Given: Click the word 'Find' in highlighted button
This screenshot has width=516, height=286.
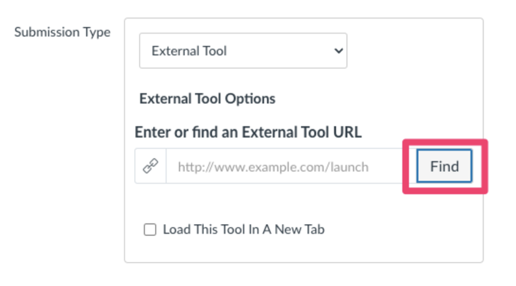Looking at the screenshot, I should pos(444,166).
